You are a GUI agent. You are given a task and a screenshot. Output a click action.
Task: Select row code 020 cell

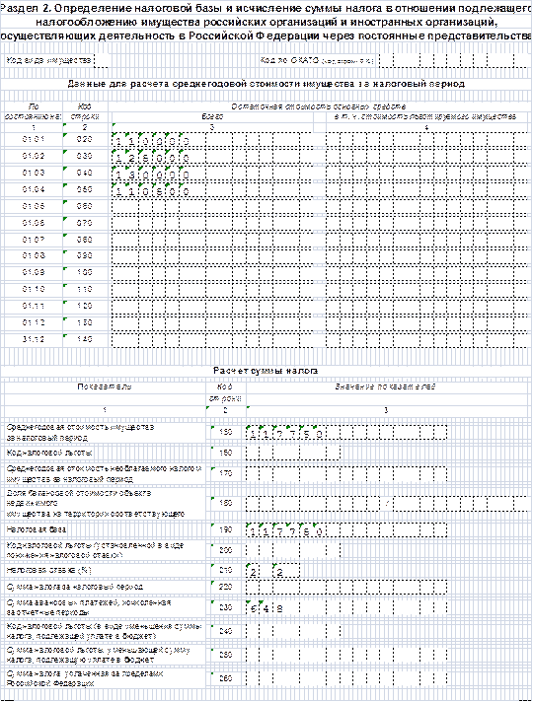[x=85, y=139]
